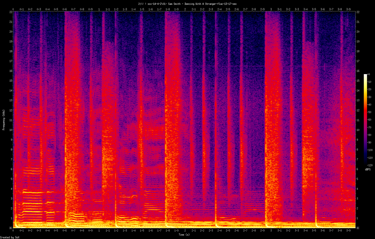Viewport: 375px width, 239px height.
Task: Click the '-30' legend value
Action: tap(370, 97)
